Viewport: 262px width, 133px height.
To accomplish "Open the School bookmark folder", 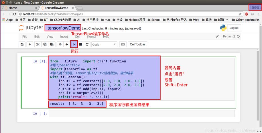I will pos(154,20).
